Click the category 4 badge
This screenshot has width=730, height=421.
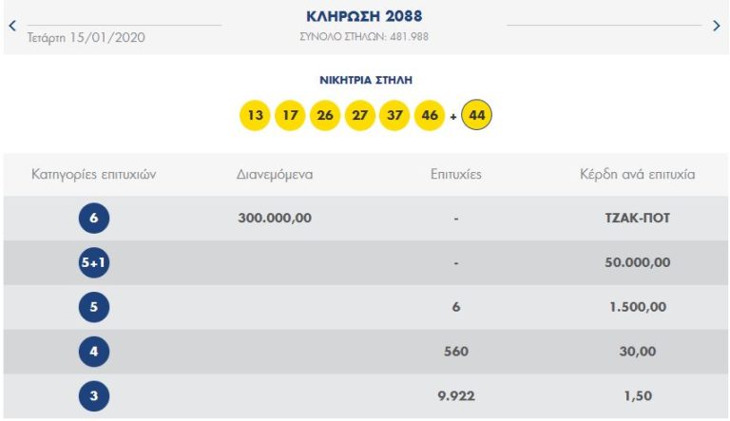(94, 352)
